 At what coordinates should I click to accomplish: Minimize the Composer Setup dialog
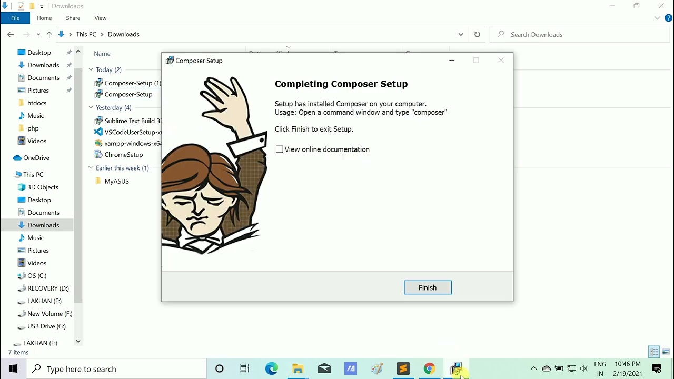click(452, 61)
